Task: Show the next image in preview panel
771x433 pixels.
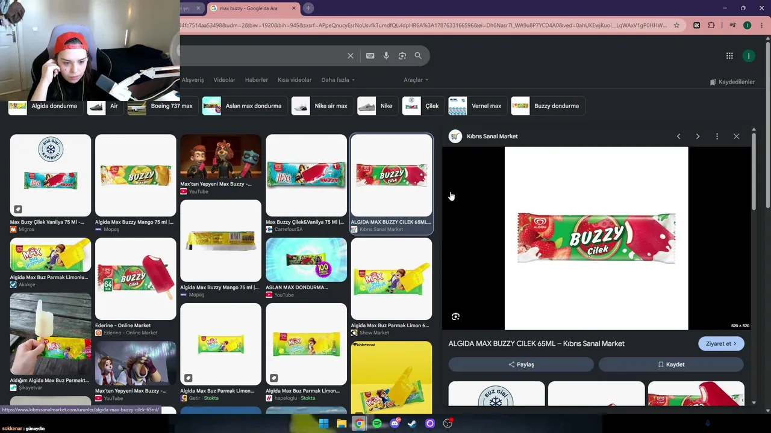Action: [698, 137]
